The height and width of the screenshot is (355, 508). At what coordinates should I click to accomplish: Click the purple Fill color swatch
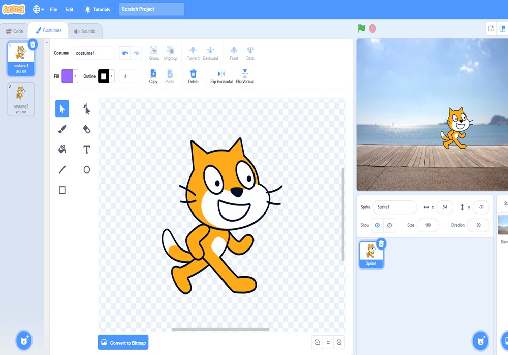click(67, 76)
